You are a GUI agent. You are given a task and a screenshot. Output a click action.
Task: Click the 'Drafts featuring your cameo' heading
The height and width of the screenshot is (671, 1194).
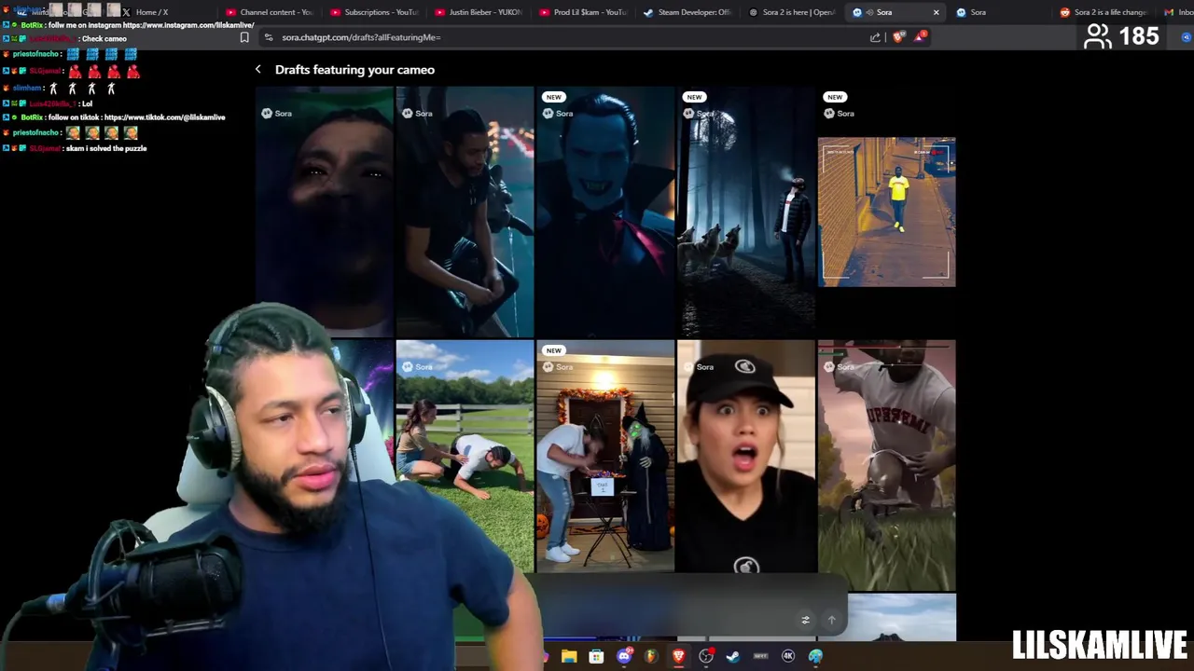[x=354, y=70]
